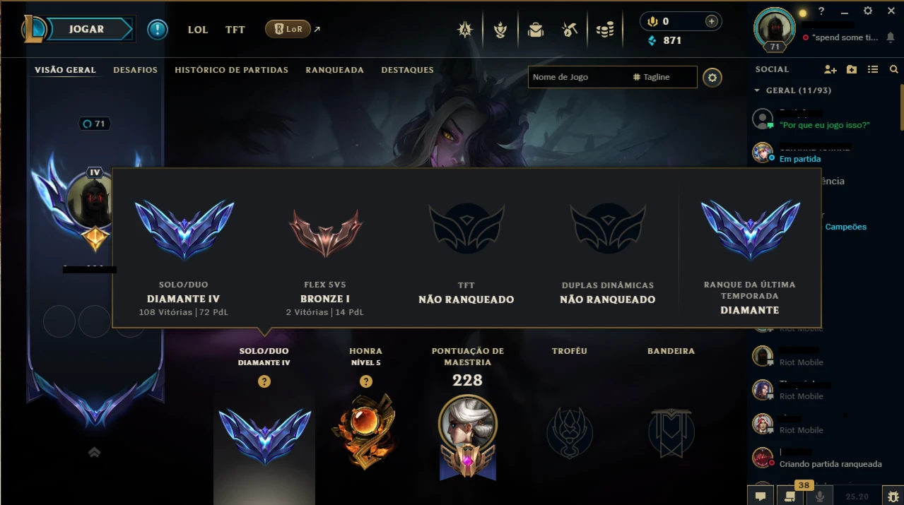Open the Collection backpack icon
This screenshot has height=505, width=904.
(x=535, y=30)
